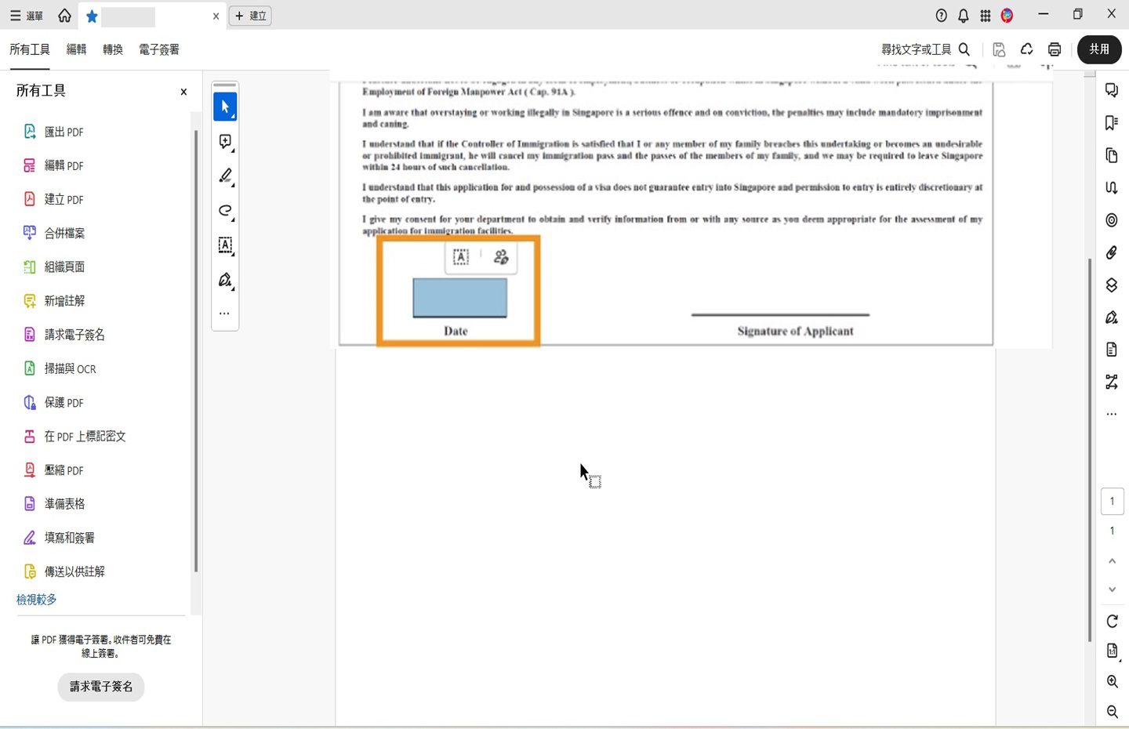This screenshot has width=1129, height=729.
Task: Open the 保護 PDF tool
Action: click(53, 402)
